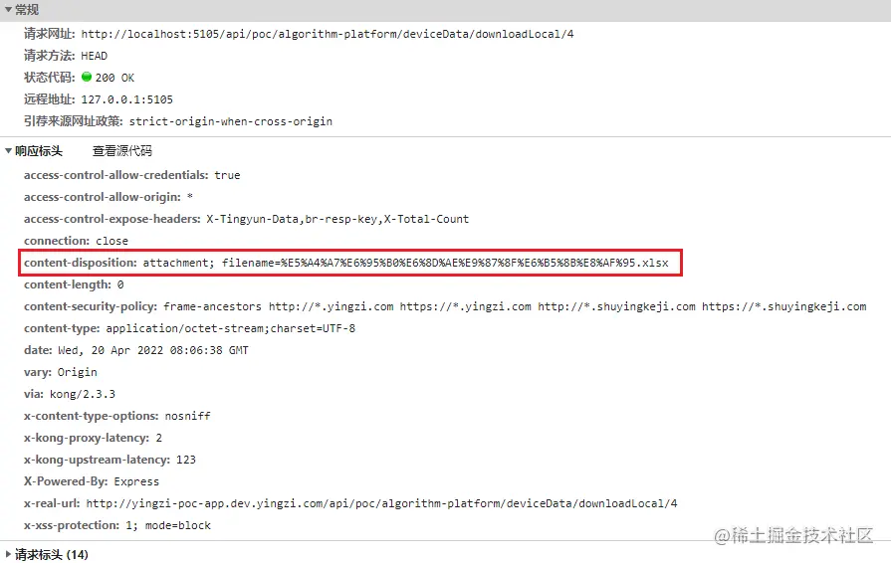Select x-xss-protection 1; mode=block value
Screen dimensions: 891x563
tap(168, 525)
